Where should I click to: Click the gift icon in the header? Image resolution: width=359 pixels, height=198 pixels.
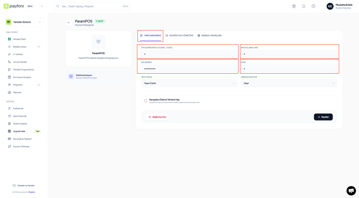[294, 6]
